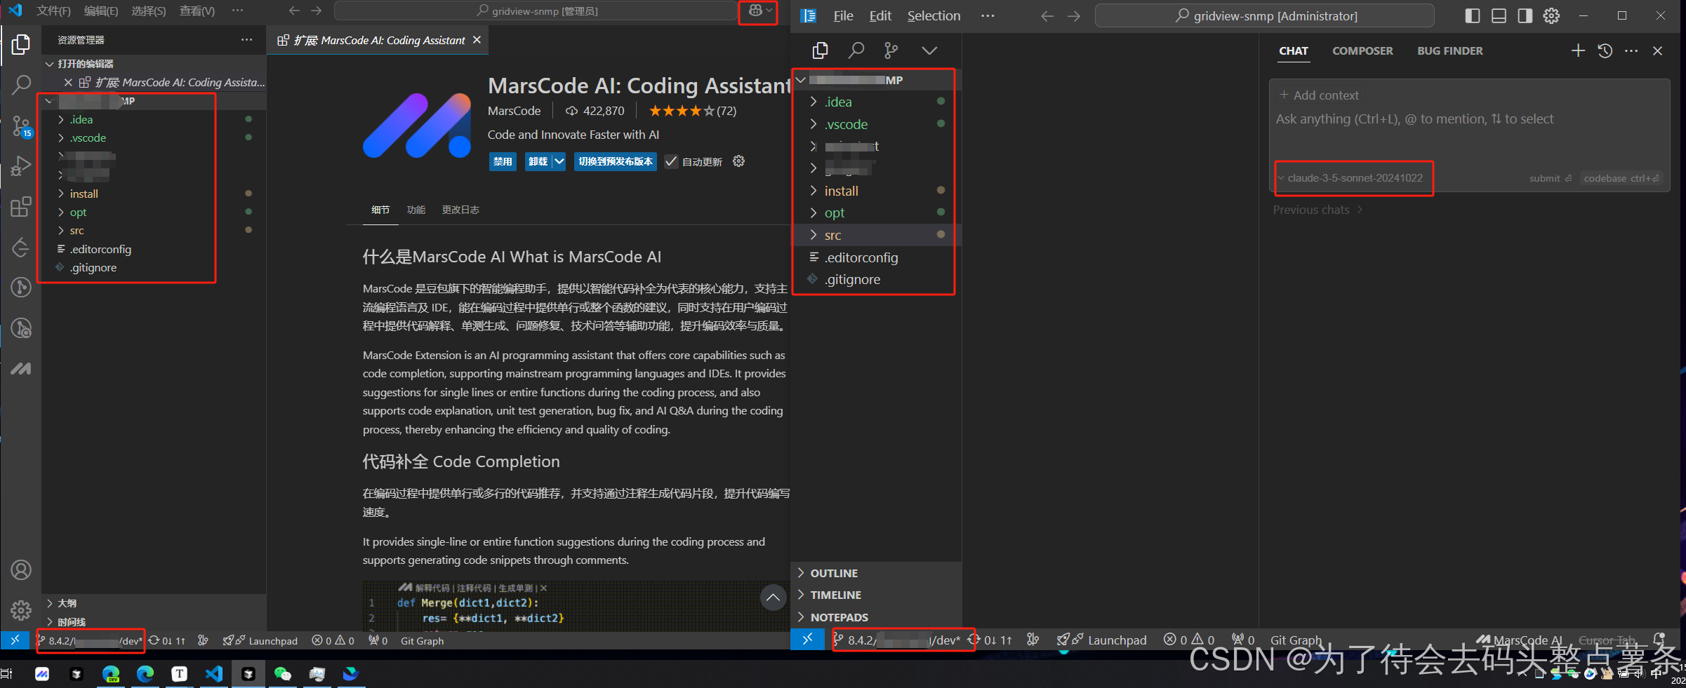
Task: Switch to 更改日志 changelog tab
Action: tap(460, 210)
